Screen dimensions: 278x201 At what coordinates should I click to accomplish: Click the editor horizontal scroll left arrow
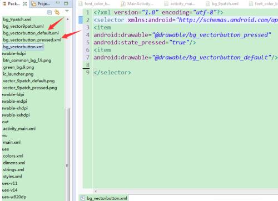96,191
